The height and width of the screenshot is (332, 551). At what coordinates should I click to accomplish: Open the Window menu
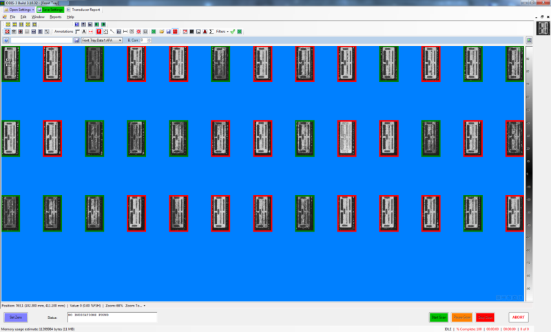point(38,16)
